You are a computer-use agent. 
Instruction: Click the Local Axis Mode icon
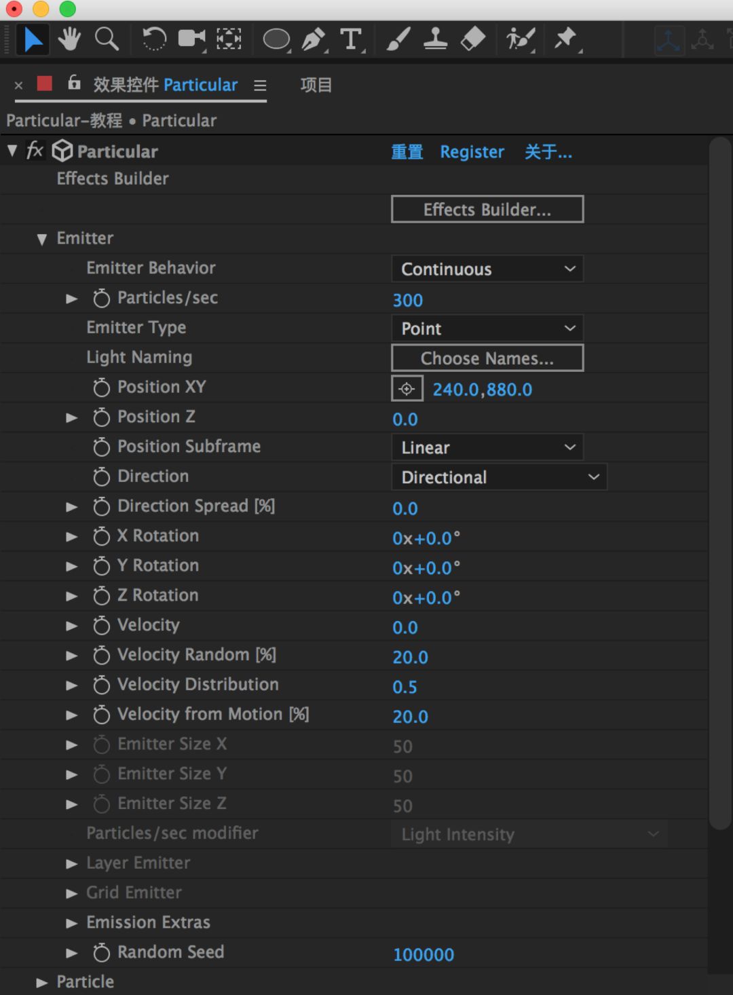[x=669, y=41]
